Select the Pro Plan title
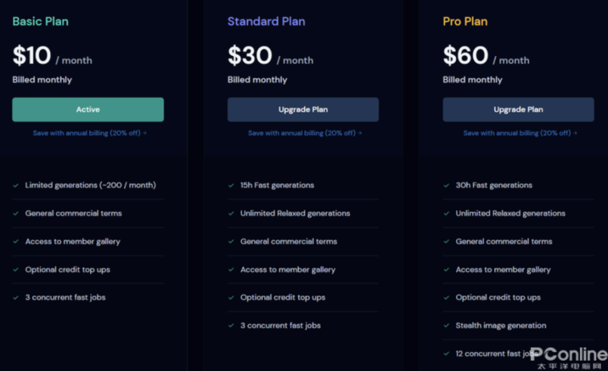Screen dimensions: 608x371 click(x=465, y=21)
